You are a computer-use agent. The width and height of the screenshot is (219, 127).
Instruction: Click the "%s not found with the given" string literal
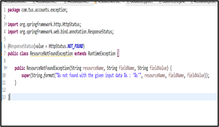point(99,75)
